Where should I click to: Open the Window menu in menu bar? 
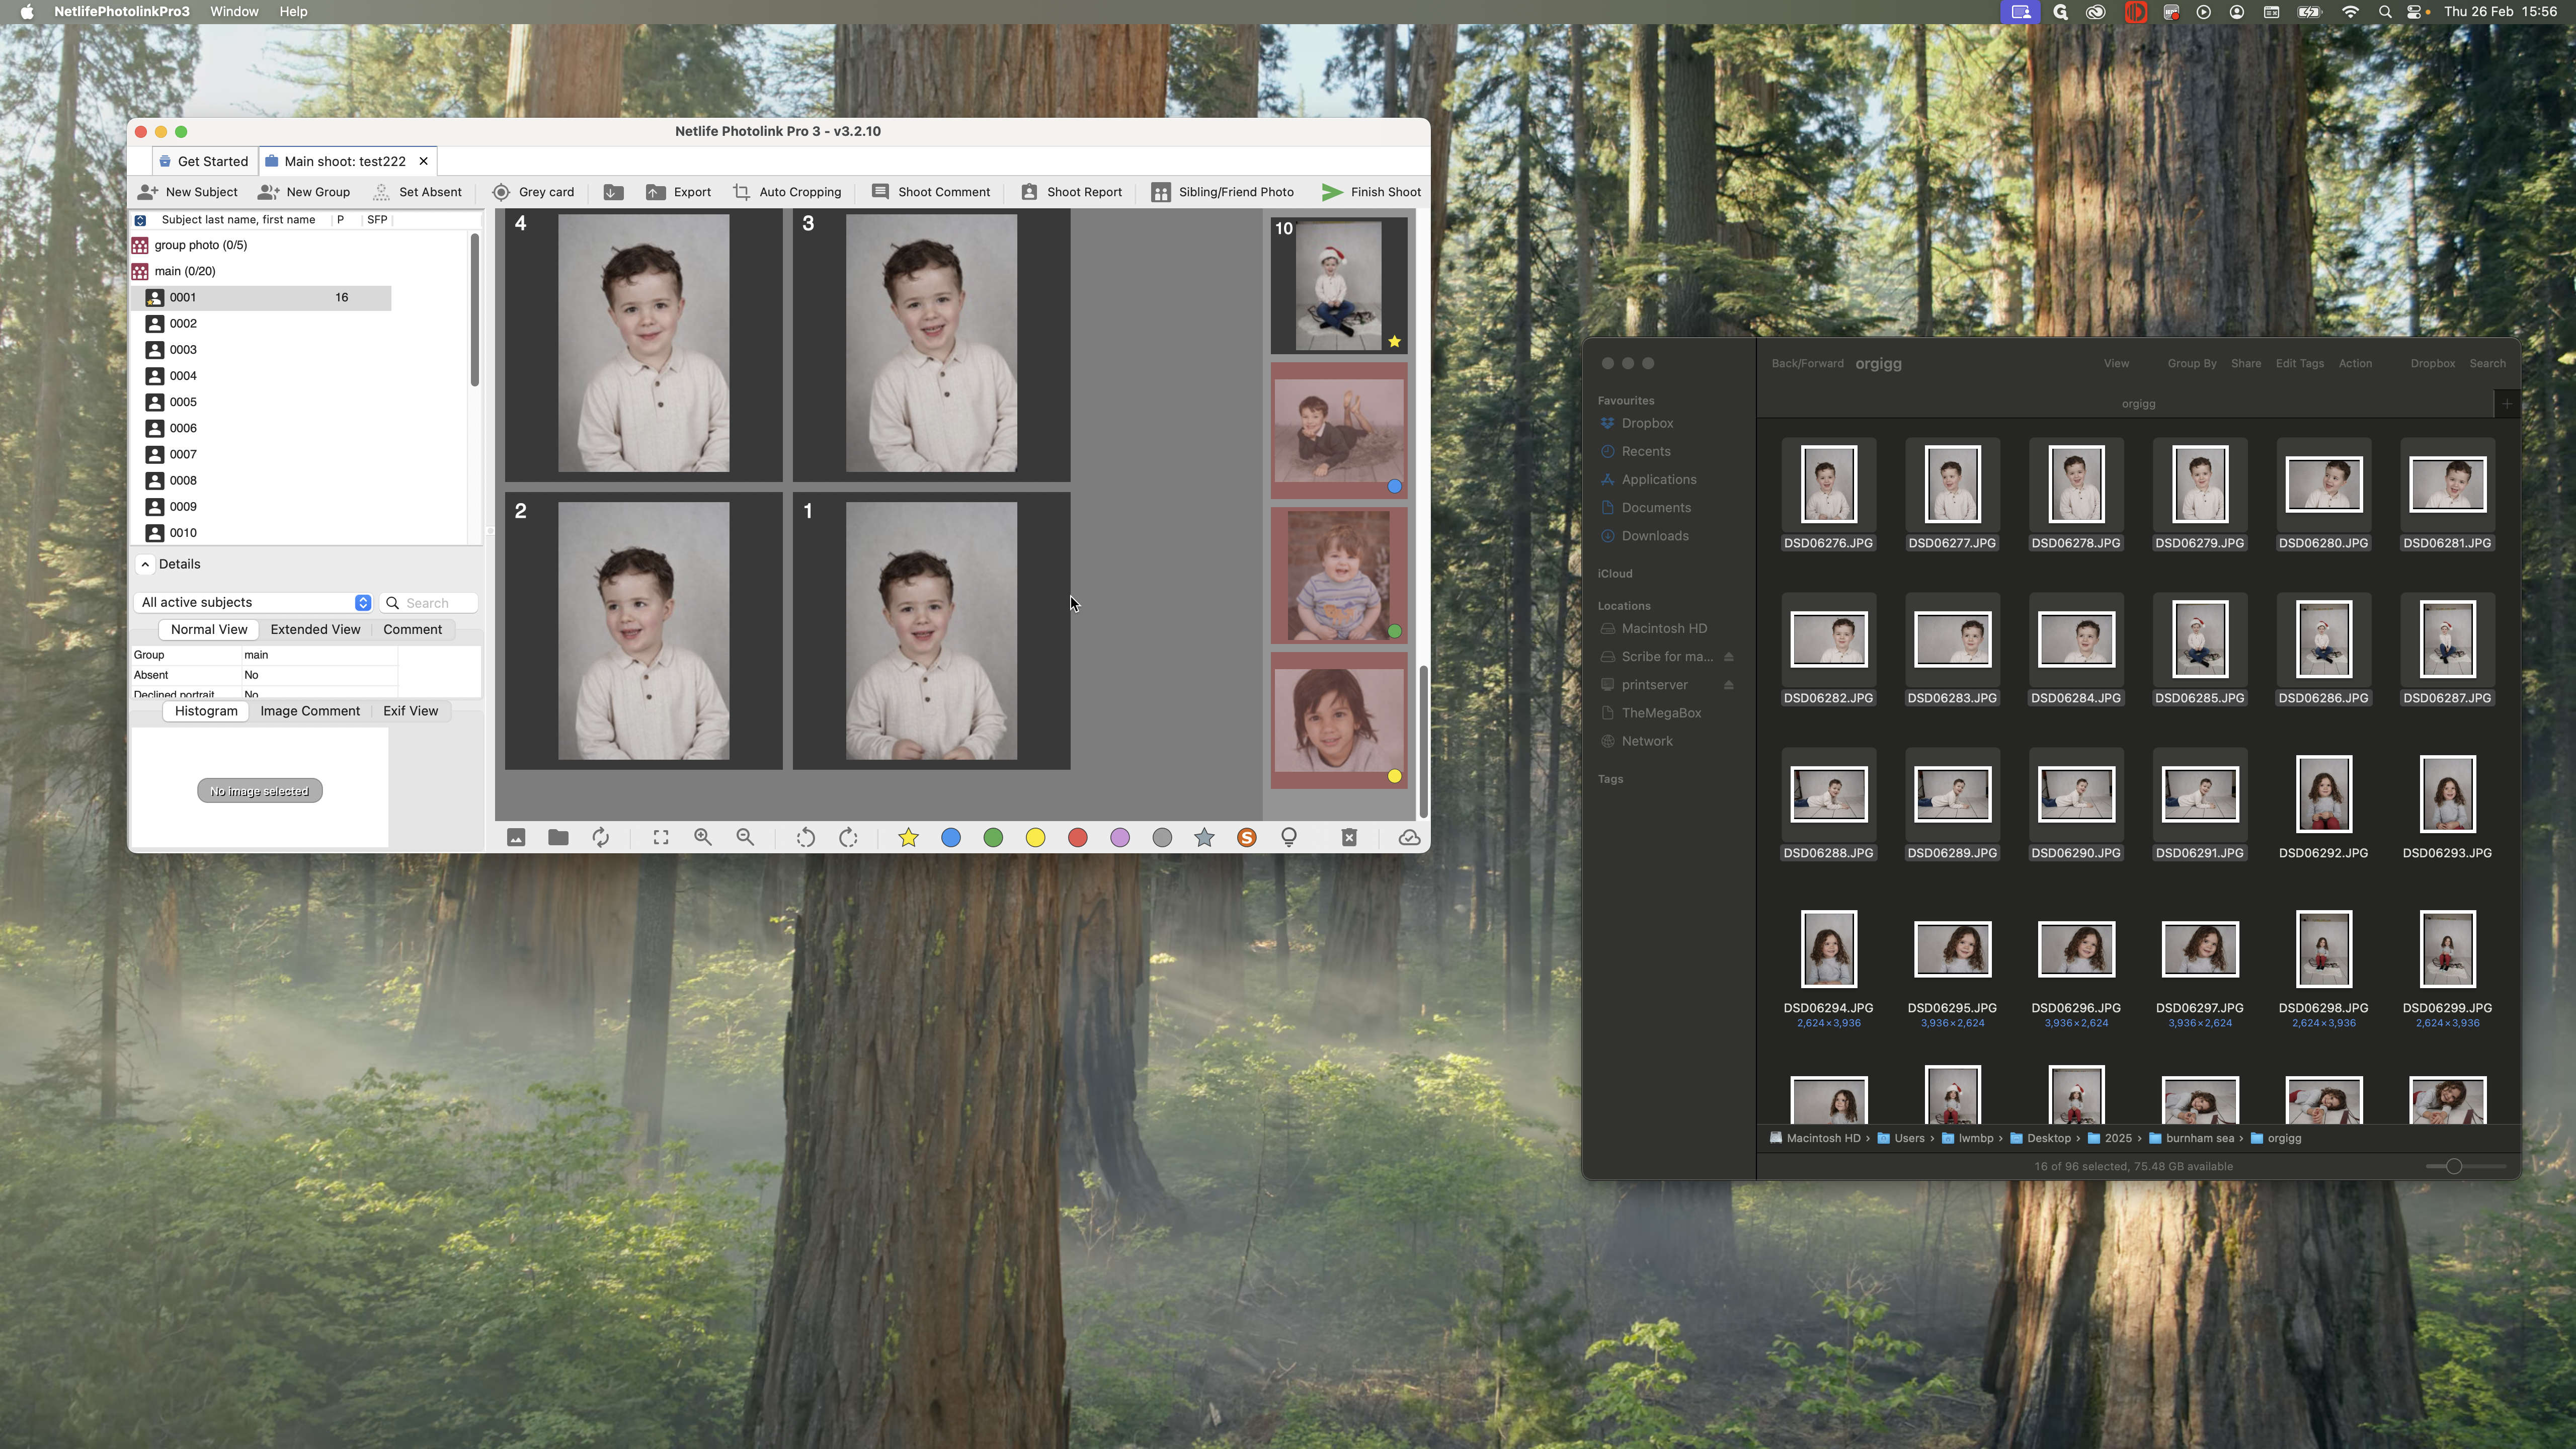click(234, 12)
